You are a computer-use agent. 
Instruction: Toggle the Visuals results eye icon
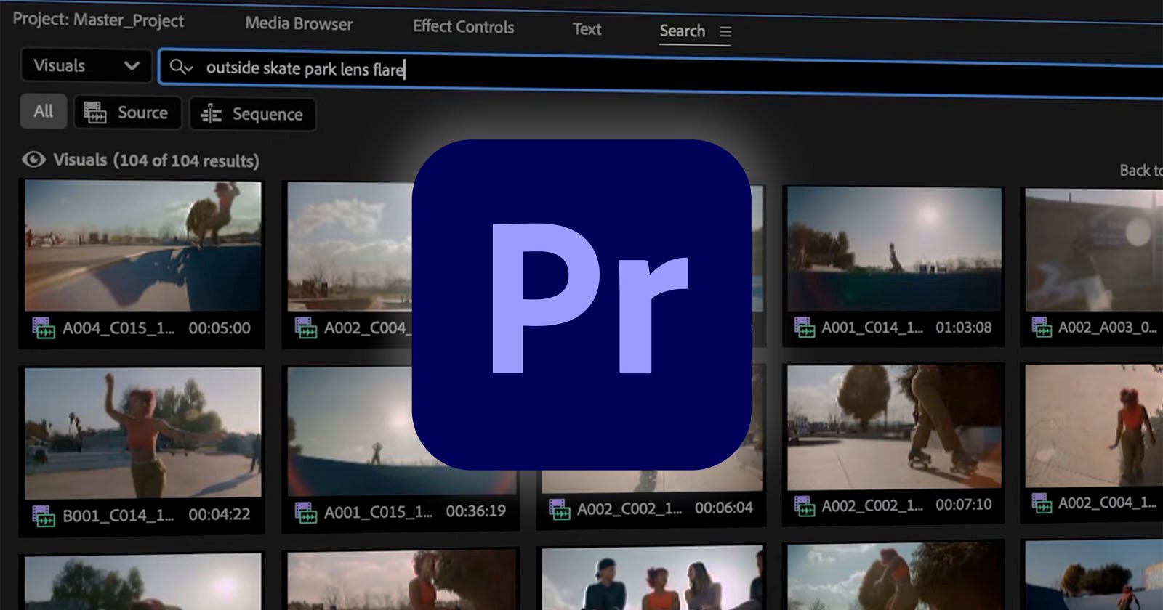pos(33,159)
